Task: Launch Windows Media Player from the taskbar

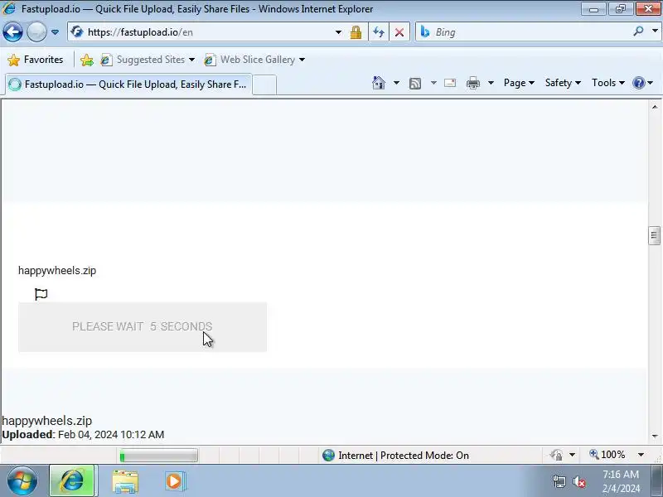Action: coord(174,481)
